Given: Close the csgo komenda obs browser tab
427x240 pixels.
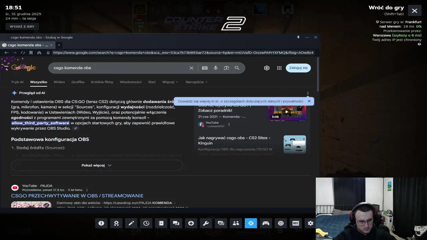Looking at the screenshot, I should (x=51, y=45).
